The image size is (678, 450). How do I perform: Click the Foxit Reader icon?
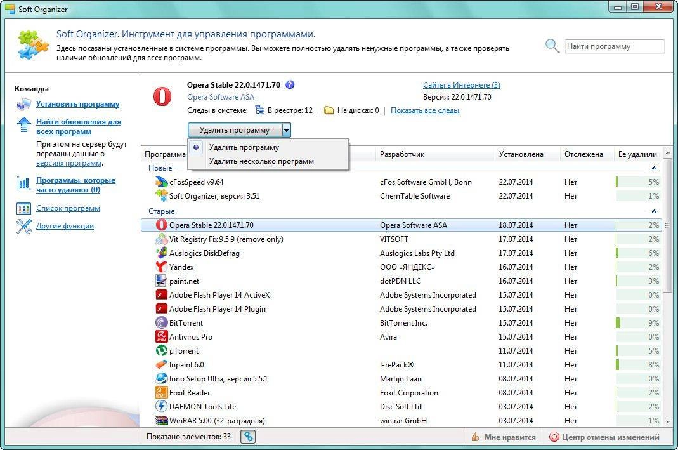(x=161, y=392)
